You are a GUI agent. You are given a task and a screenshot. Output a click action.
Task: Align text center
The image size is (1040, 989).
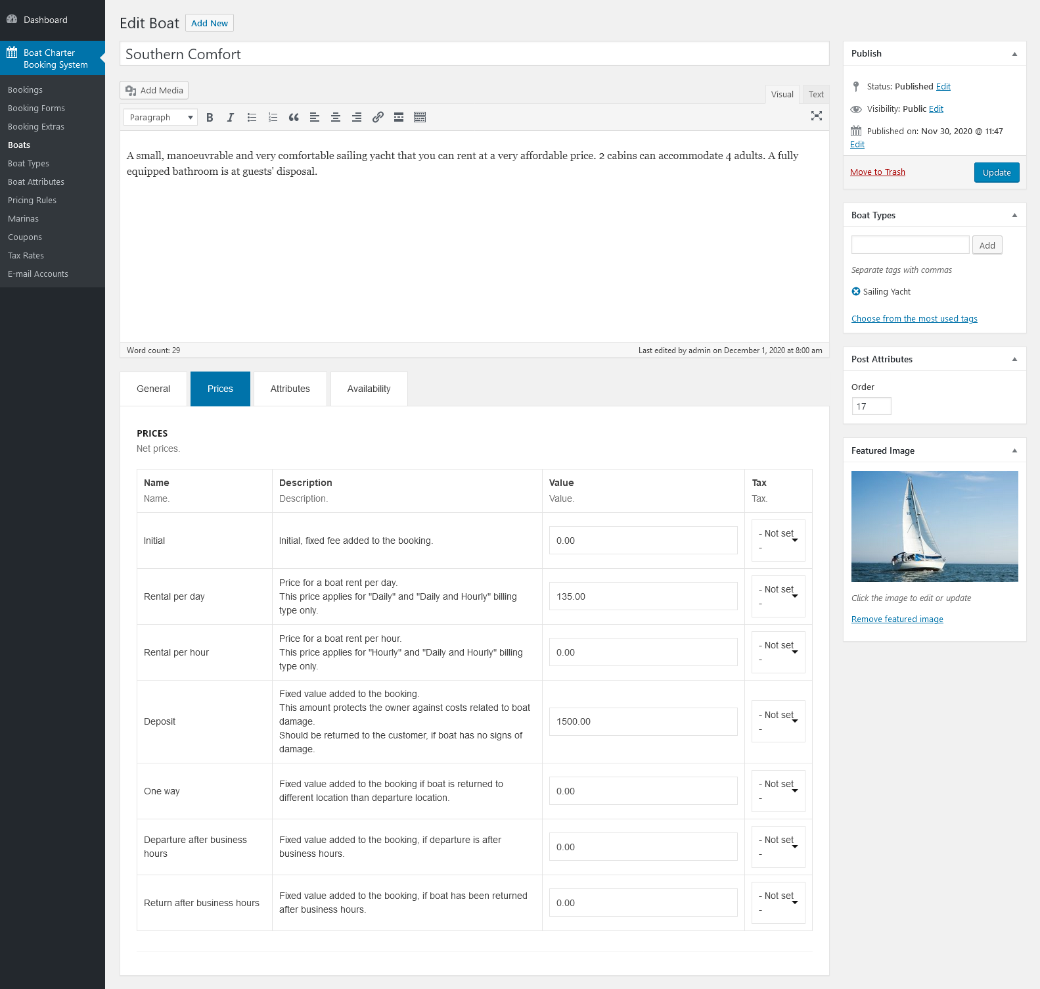[336, 117]
